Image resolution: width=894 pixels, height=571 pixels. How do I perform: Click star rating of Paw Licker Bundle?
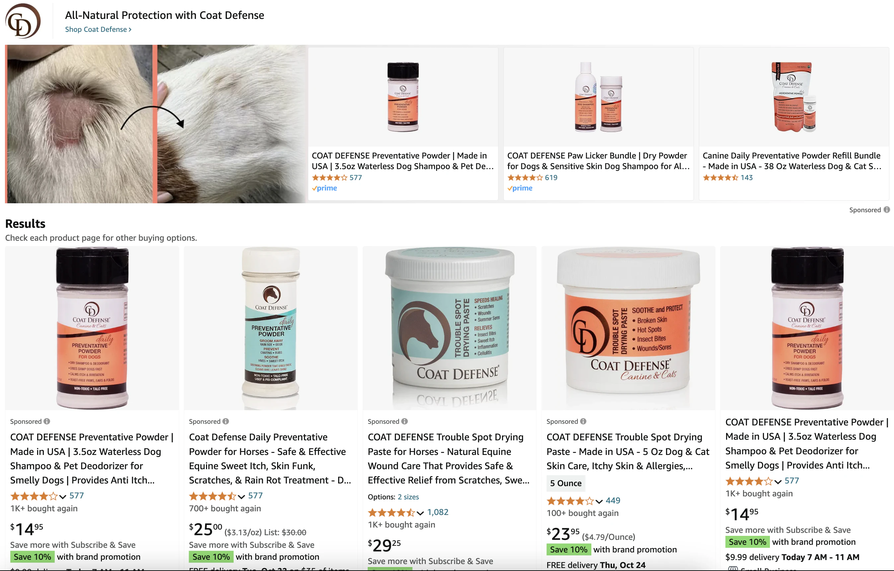pos(525,177)
